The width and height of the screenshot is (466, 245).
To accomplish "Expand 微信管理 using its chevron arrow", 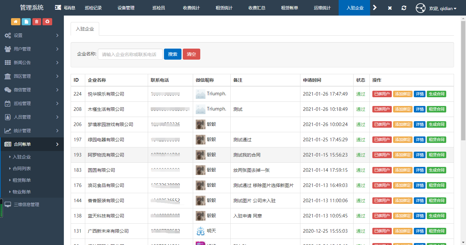I will [x=57, y=90].
